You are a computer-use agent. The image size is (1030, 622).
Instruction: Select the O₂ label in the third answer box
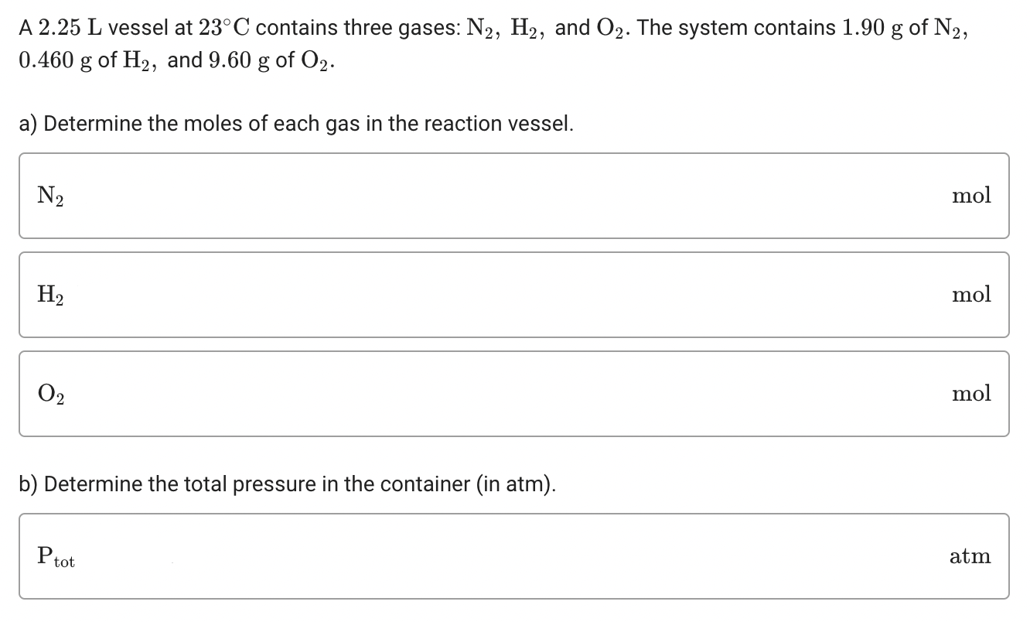(49, 394)
